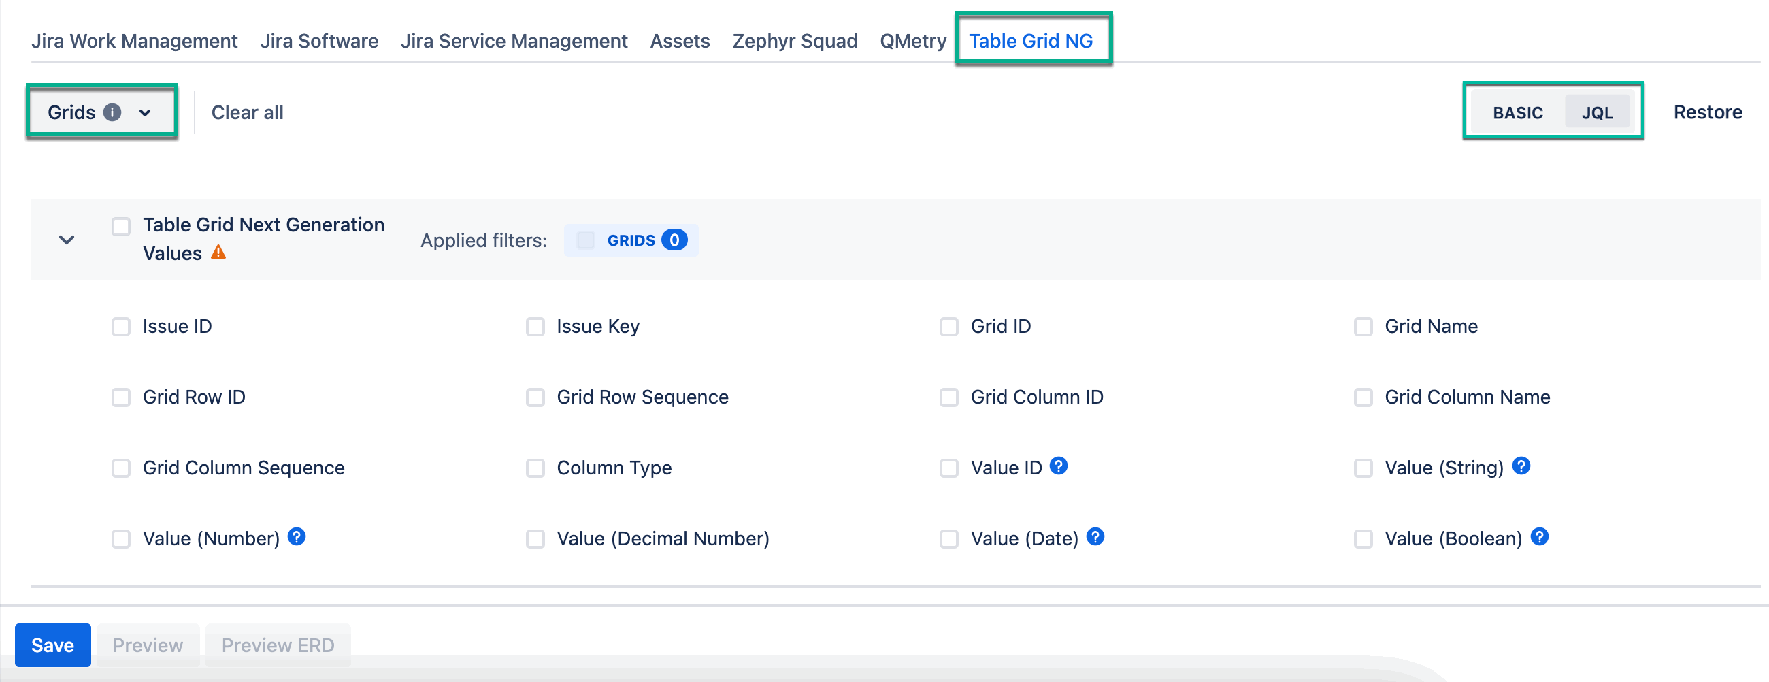Click the help icon next to Value (Number)
The width and height of the screenshot is (1769, 682).
pos(297,537)
